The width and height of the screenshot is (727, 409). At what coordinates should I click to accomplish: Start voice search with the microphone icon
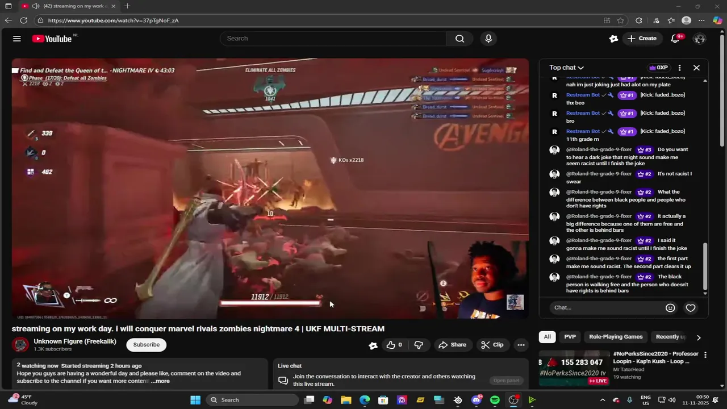click(488, 39)
